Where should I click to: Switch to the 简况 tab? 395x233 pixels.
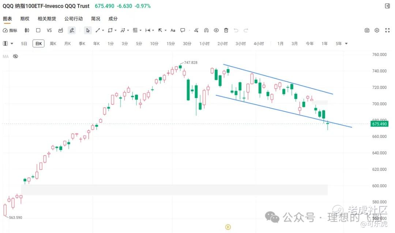[95, 19]
